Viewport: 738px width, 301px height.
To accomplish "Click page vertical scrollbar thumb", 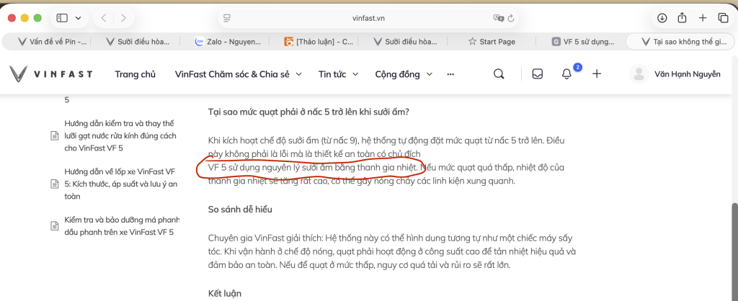I will [x=734, y=251].
